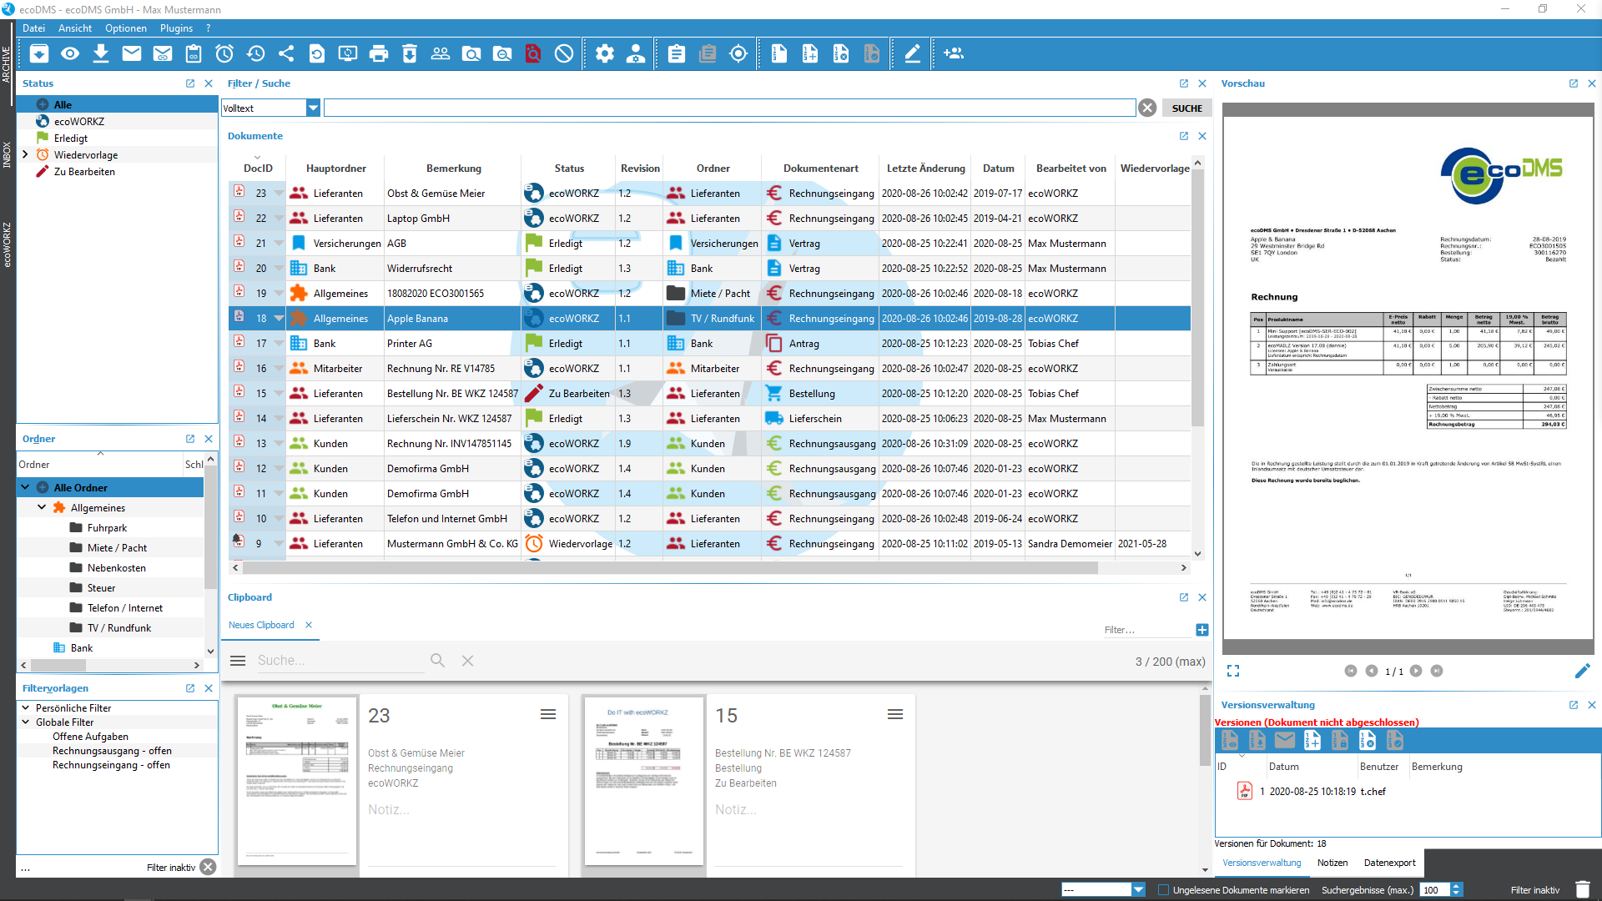Click the prohibited circle icon
The width and height of the screenshot is (1602, 901).
564,54
